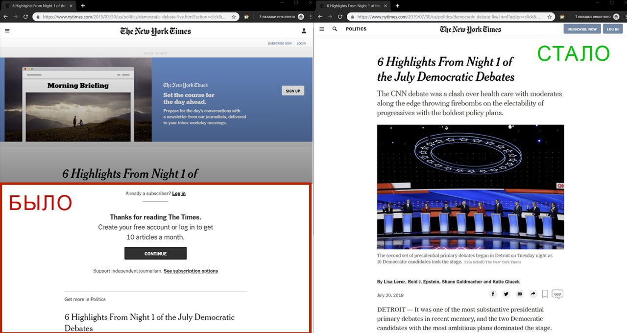Open author Katie Glueck's byline link
Viewport: 627px width, 333px height.
tap(506, 282)
